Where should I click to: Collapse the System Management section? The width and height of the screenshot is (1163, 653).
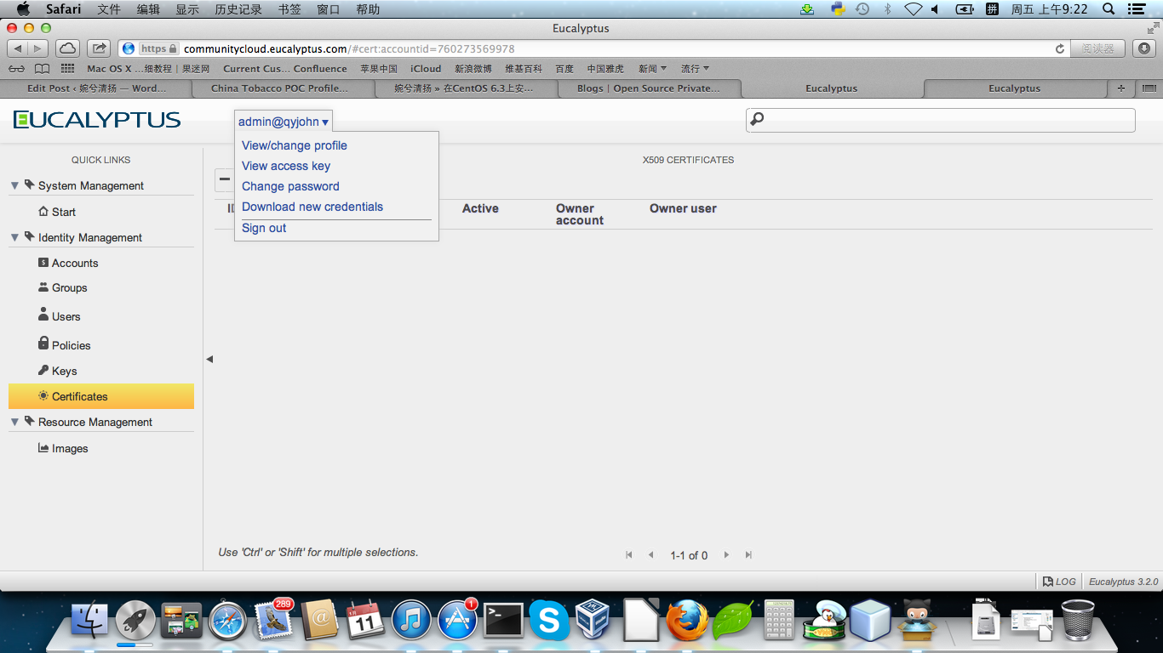click(x=14, y=186)
